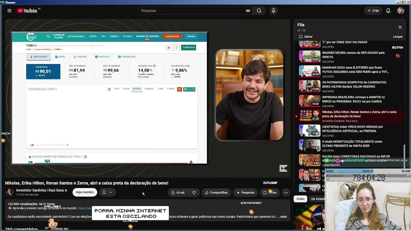Image resolution: width=411 pixels, height=231 pixels.
Task: Open REVISÃO DE CARTEIRA in the video
Action: click(x=147, y=36)
